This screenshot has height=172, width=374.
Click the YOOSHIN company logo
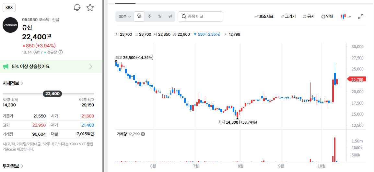coord(10,25)
